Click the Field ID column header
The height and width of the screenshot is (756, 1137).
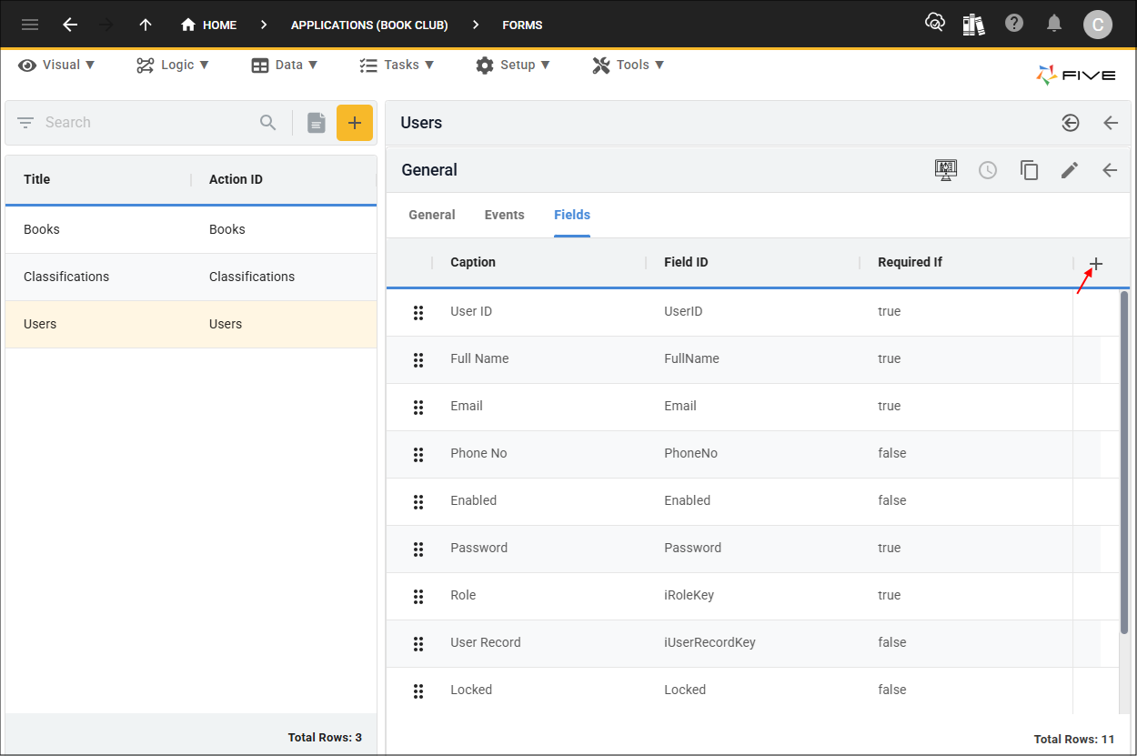click(686, 262)
